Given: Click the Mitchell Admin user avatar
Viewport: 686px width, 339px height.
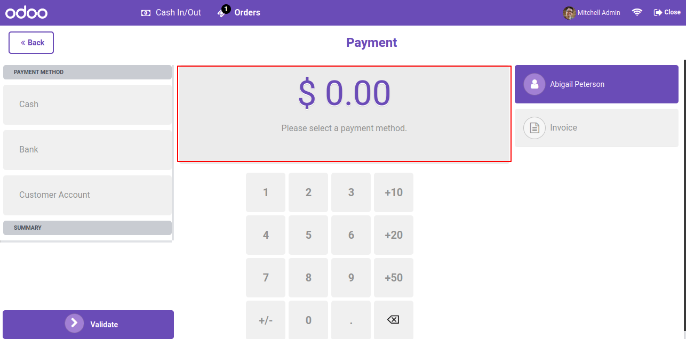Looking at the screenshot, I should coord(569,13).
